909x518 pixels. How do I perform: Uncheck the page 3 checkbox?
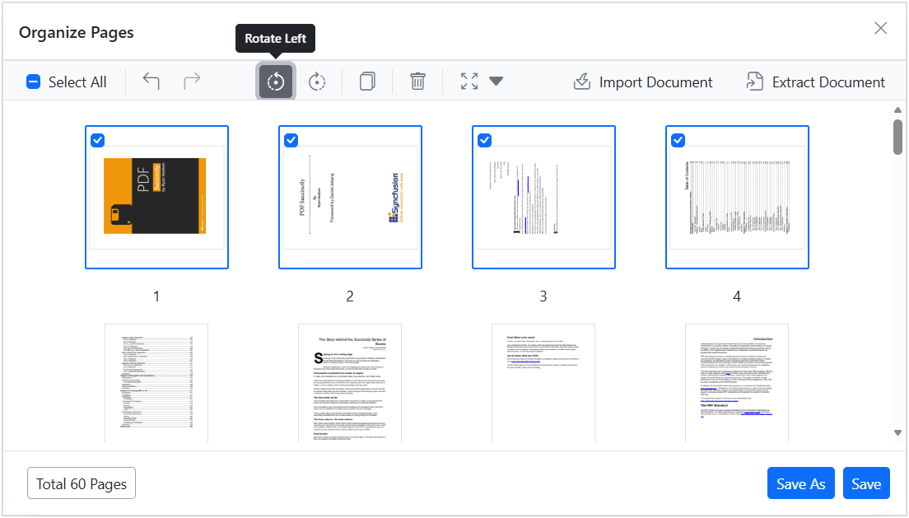(485, 140)
